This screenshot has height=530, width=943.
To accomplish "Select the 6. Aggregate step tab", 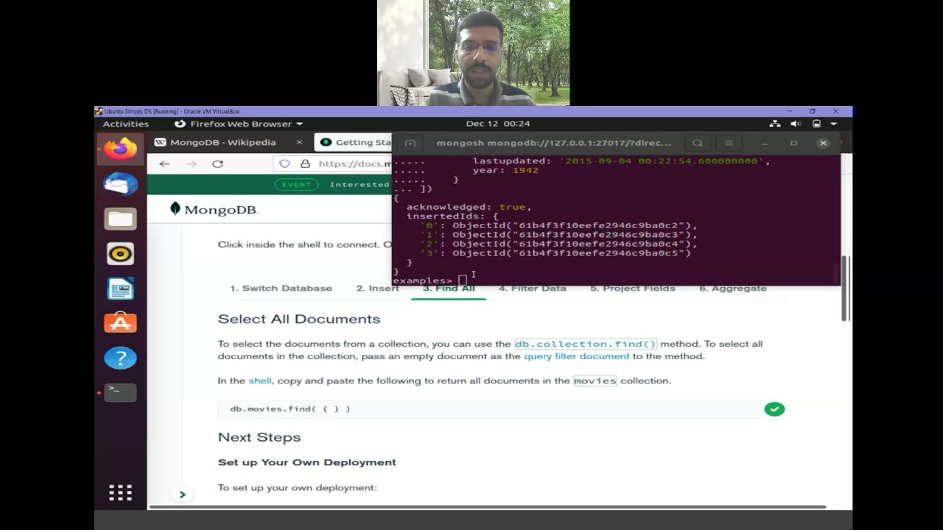I will [x=733, y=288].
